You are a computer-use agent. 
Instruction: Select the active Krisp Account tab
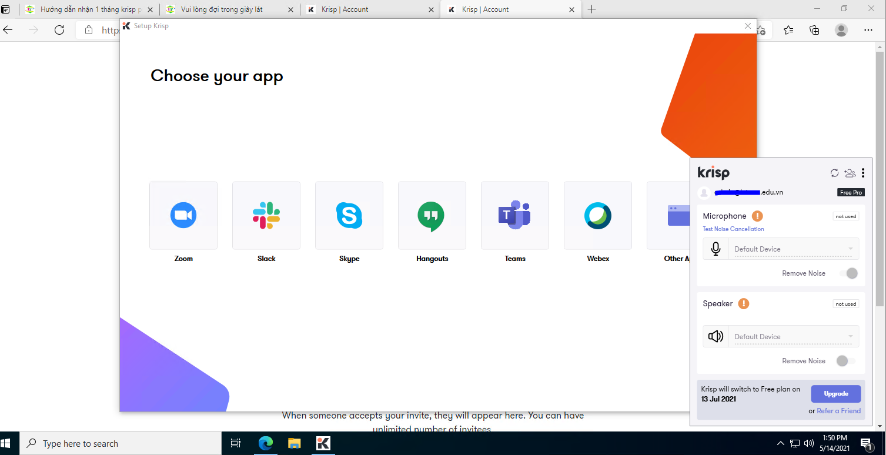510,9
